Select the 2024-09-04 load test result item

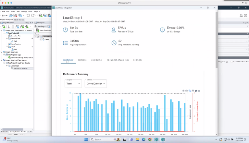click(x=20, y=68)
